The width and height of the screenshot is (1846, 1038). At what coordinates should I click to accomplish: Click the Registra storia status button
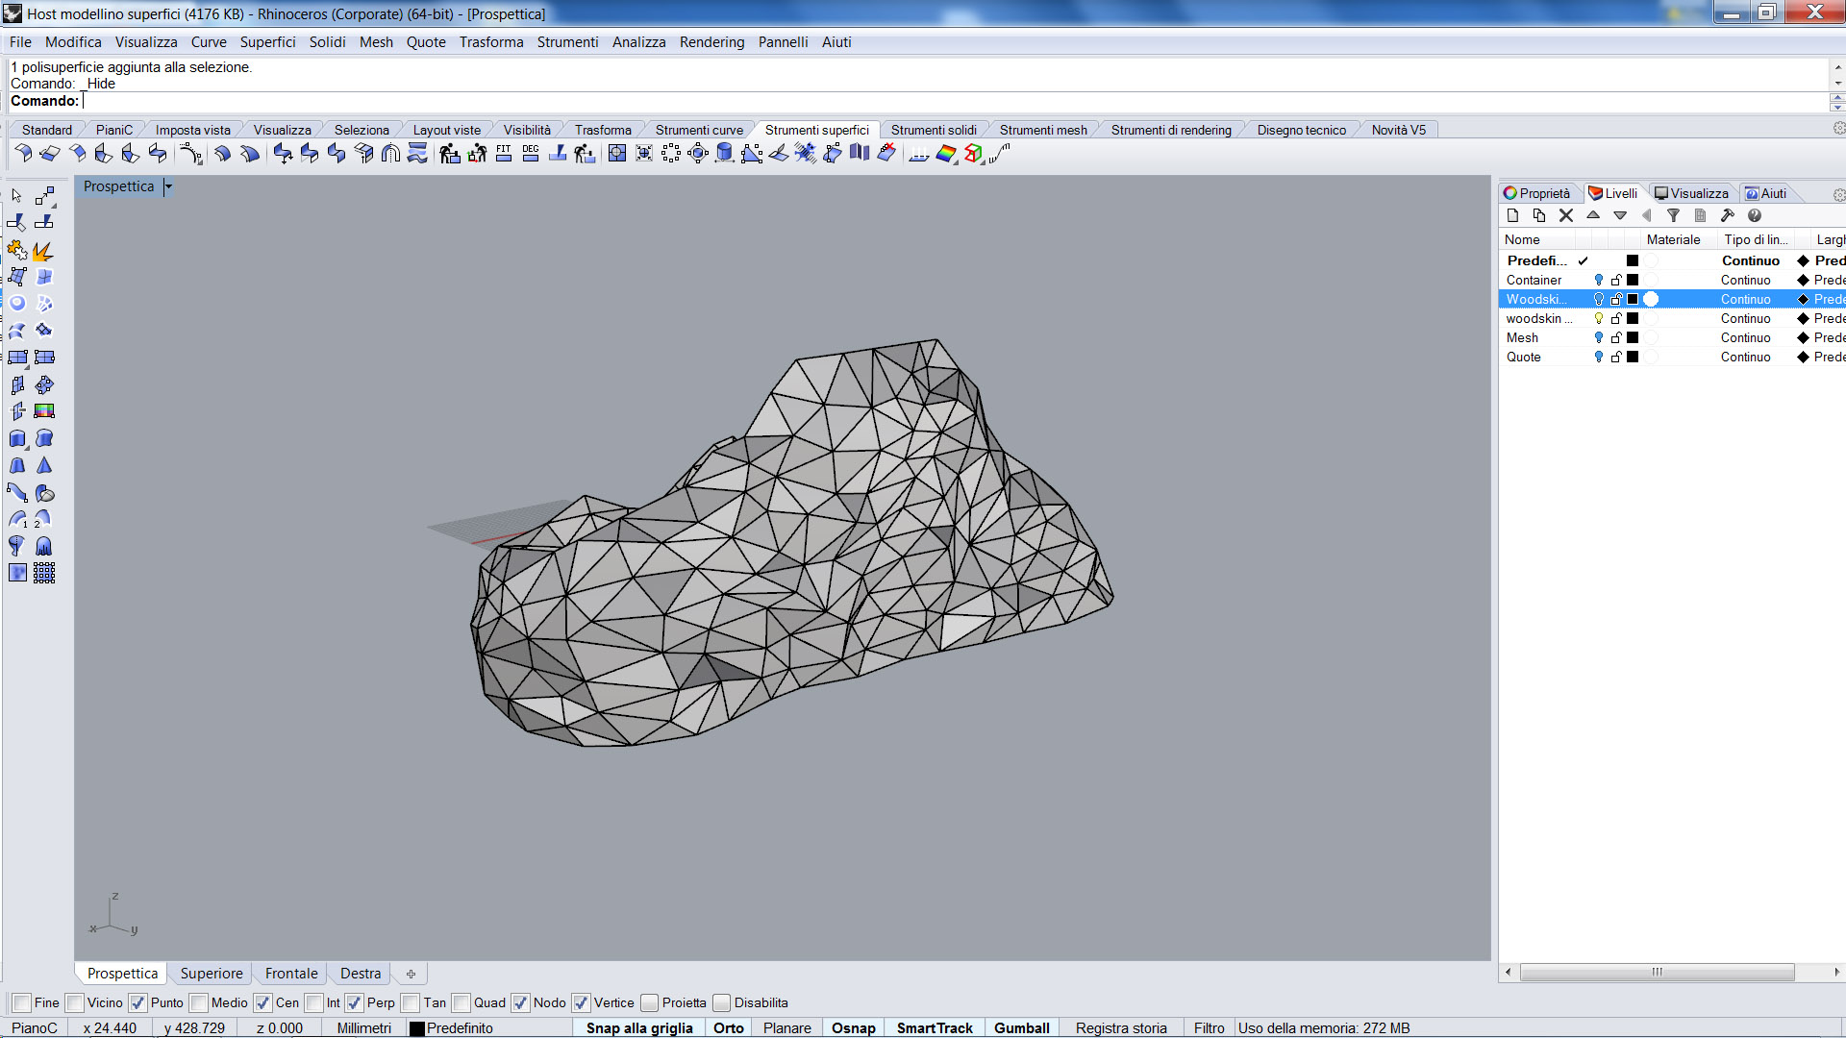tap(1121, 1027)
